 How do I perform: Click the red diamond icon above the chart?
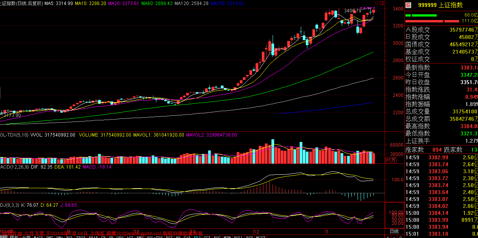pos(377,3)
